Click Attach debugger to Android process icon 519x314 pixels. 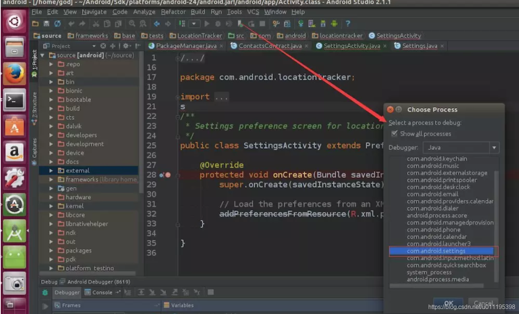(x=240, y=24)
